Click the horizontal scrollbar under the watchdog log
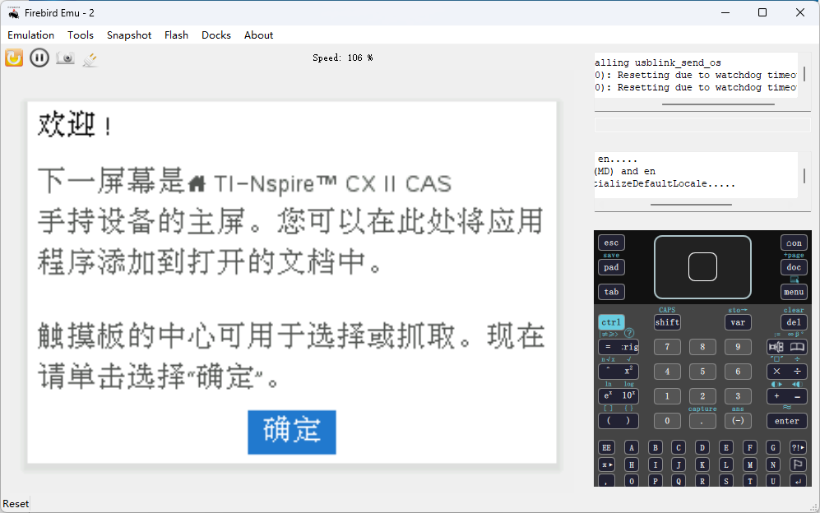This screenshot has height=513, width=820. click(718, 104)
